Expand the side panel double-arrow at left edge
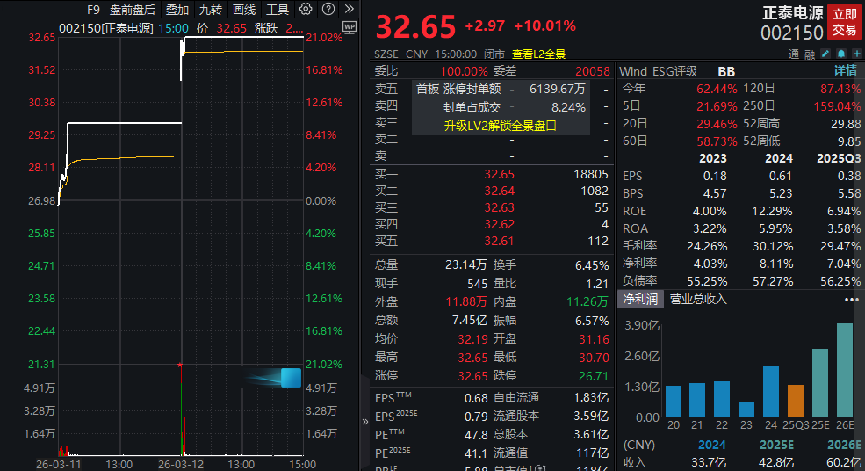The width and height of the screenshot is (865, 471). pos(365,421)
